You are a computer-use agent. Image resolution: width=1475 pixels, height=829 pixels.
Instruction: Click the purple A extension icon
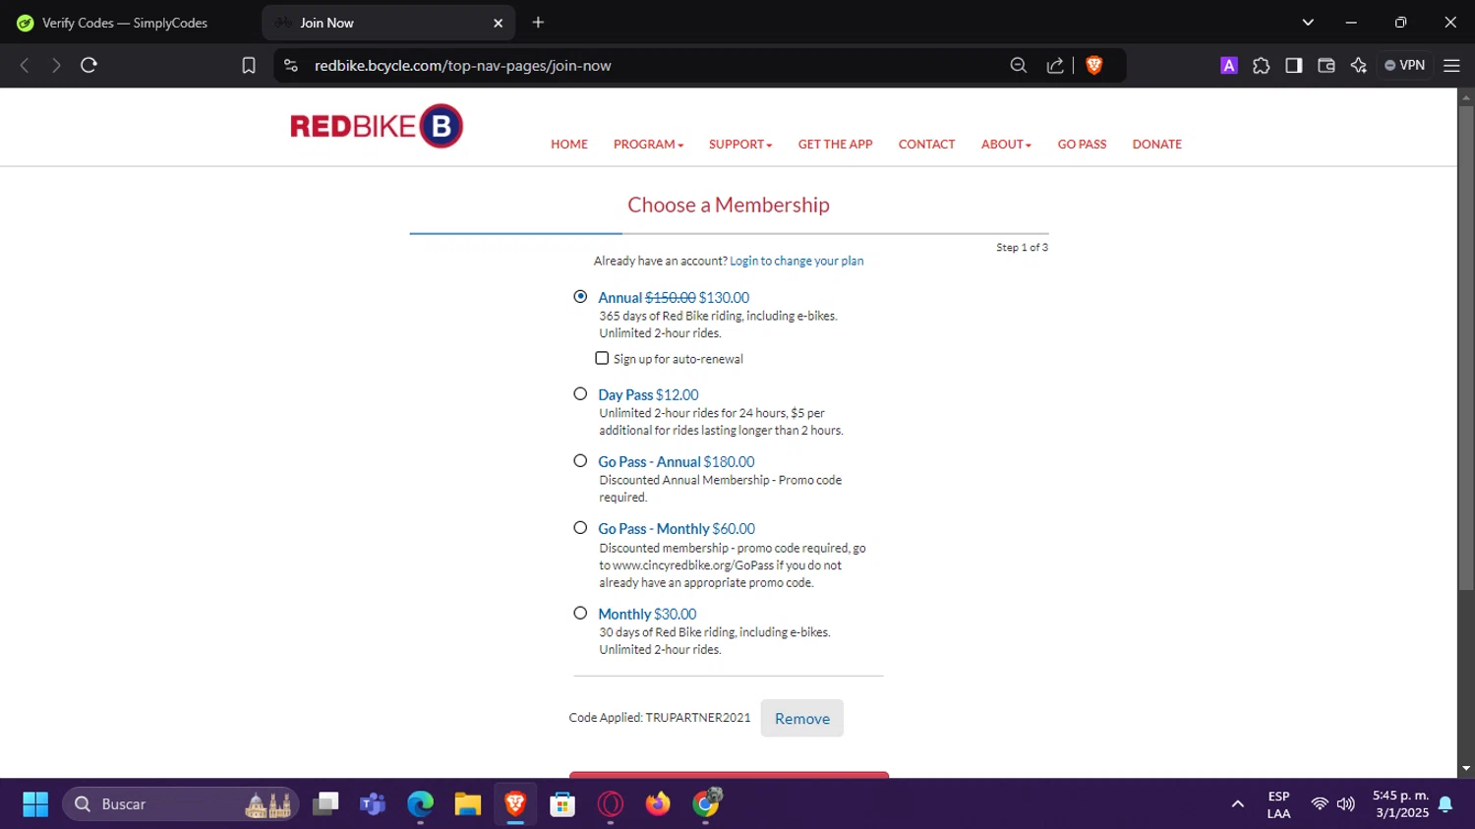point(1229,65)
